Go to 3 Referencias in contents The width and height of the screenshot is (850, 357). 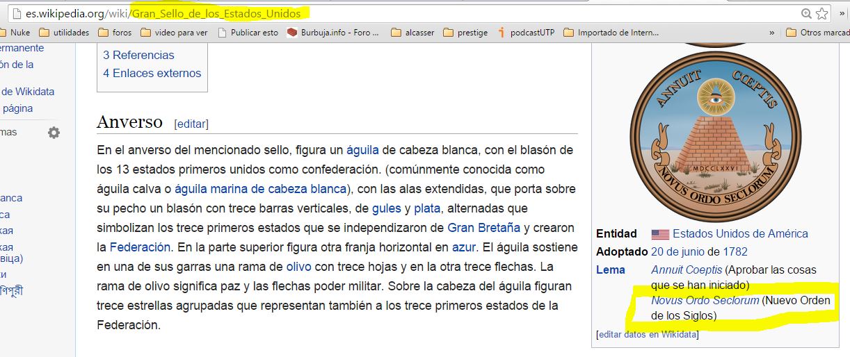(138, 55)
